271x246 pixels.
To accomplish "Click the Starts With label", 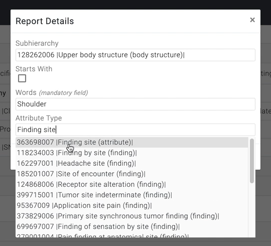I will (x=34, y=69).
